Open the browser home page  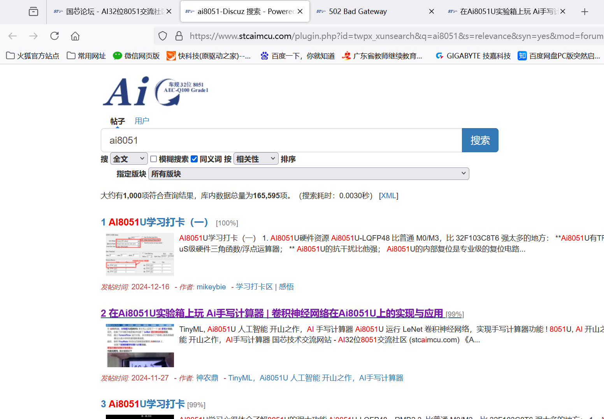pyautogui.click(x=75, y=36)
